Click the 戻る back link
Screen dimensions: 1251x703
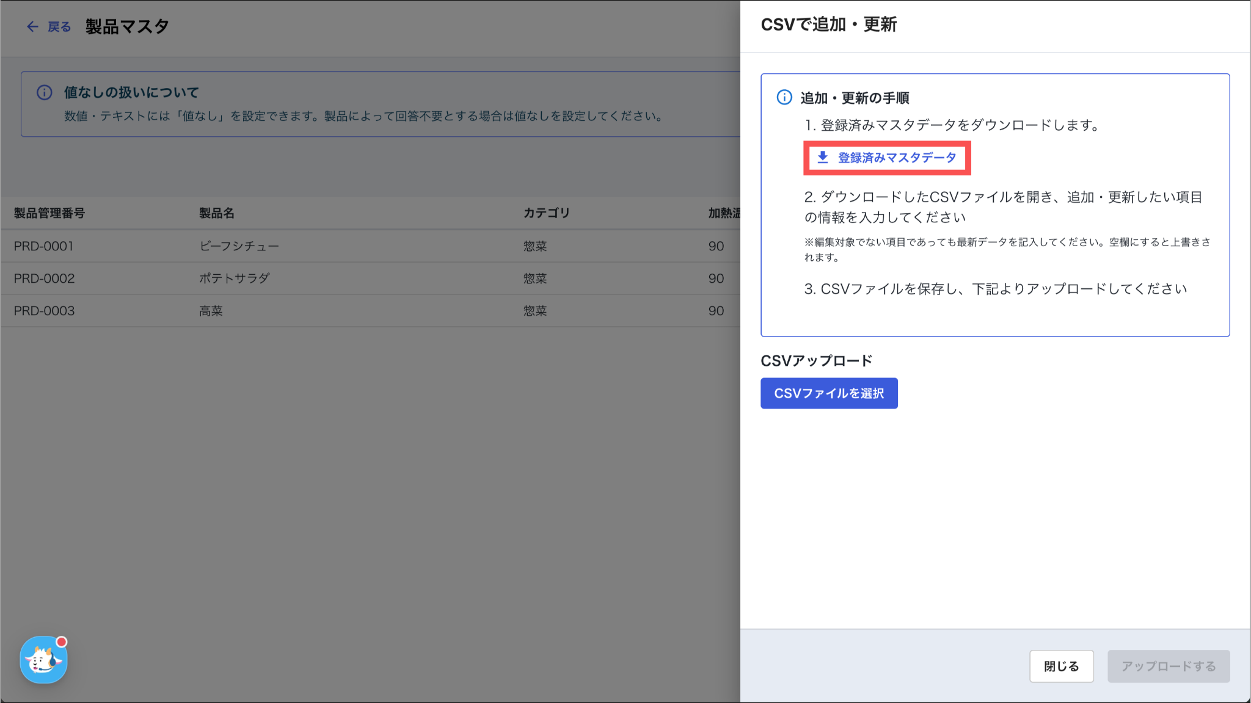[x=59, y=27]
